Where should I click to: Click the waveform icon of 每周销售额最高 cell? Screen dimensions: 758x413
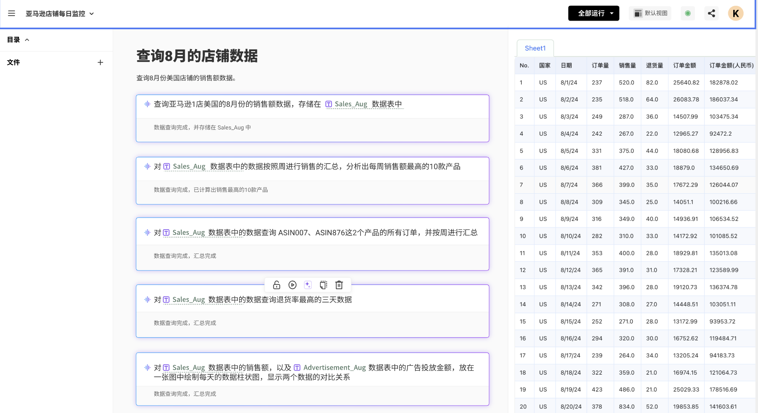coord(147,166)
